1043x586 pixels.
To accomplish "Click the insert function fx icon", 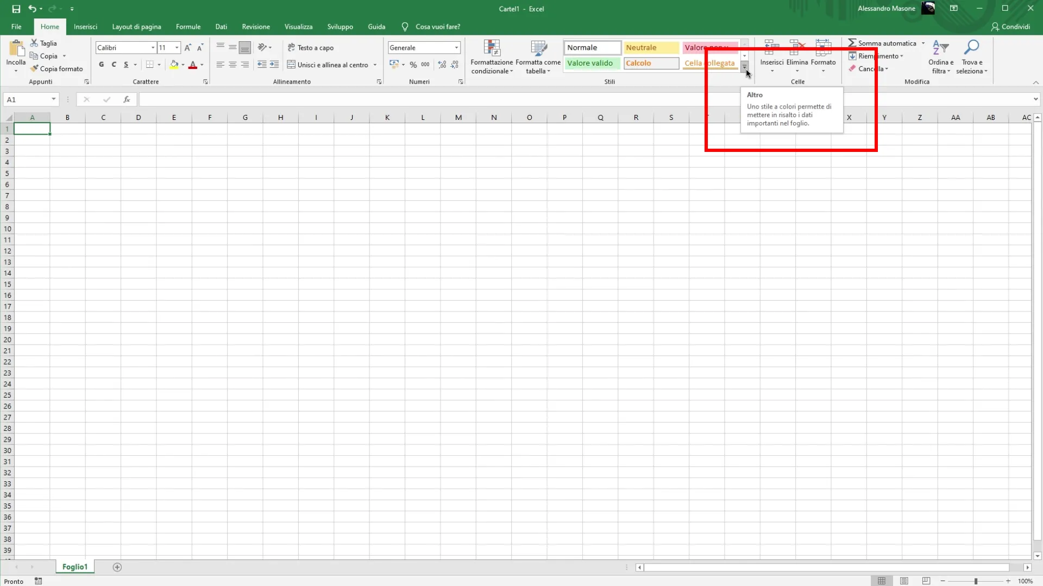I will tap(127, 99).
